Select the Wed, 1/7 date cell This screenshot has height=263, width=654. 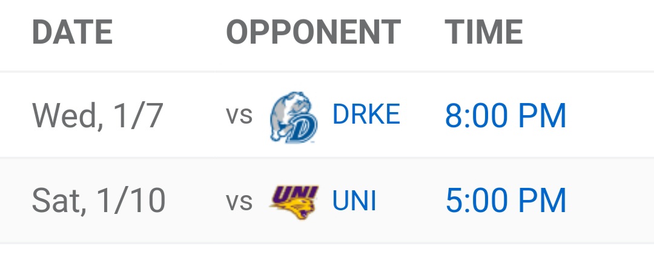[x=97, y=116]
